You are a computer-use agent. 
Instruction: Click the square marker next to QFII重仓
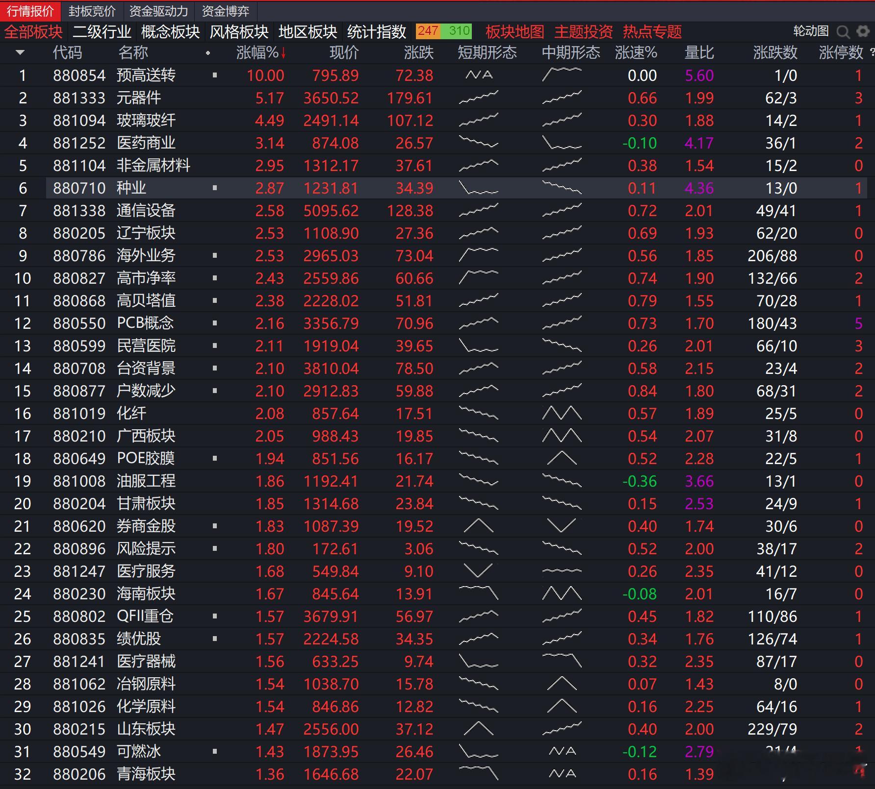(215, 616)
